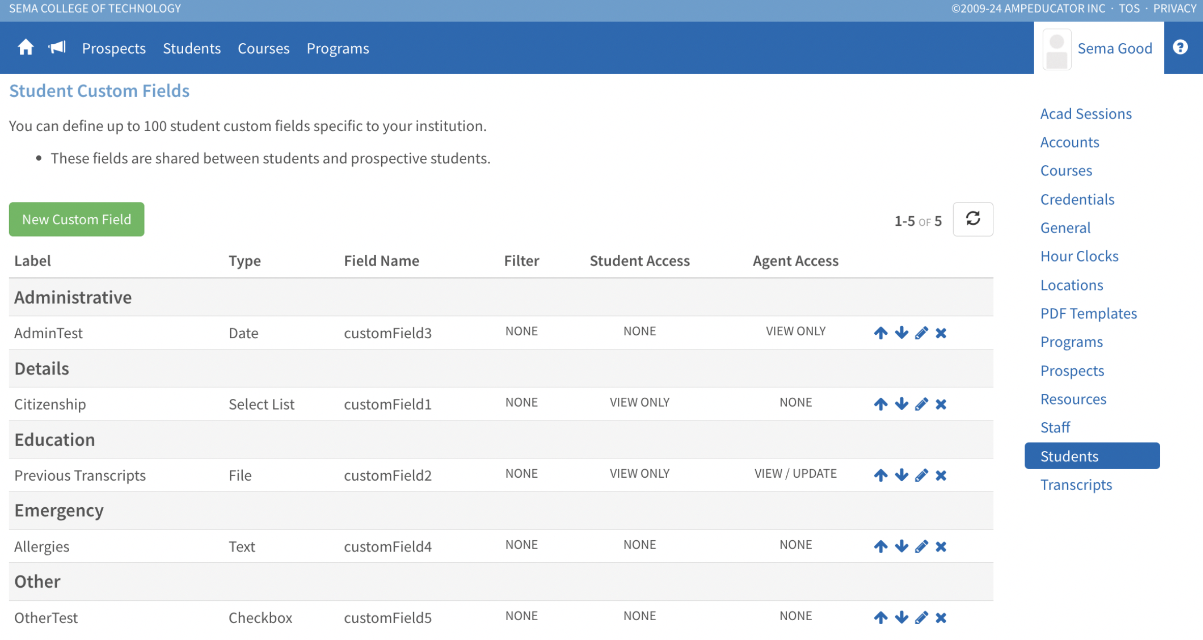
Task: Open Courses in top navigation
Action: (x=264, y=48)
